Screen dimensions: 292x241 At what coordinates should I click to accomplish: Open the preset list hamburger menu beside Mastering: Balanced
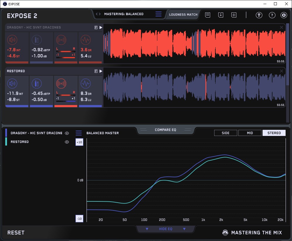[159, 14]
